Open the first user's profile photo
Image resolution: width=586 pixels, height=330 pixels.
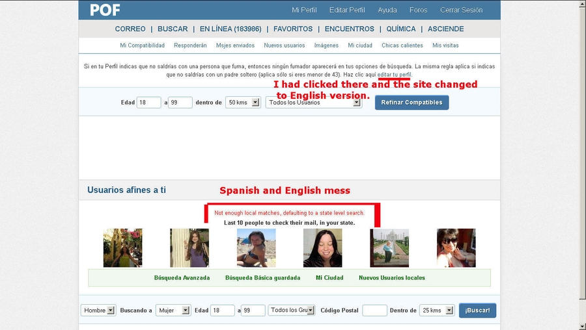tap(122, 247)
